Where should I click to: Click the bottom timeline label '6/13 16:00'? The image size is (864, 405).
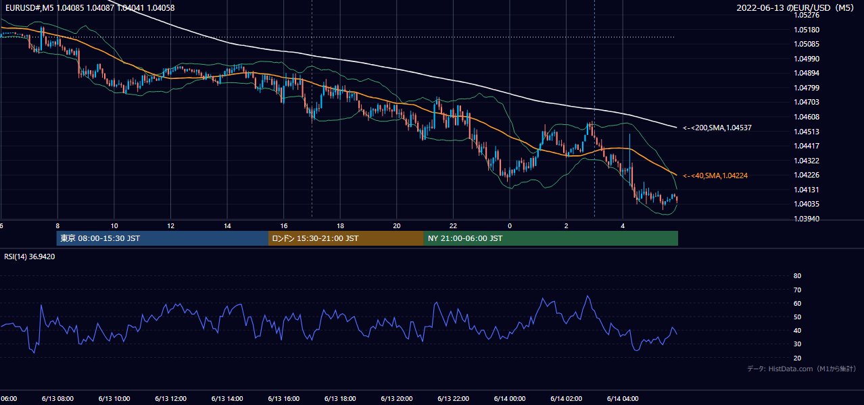tap(283, 398)
